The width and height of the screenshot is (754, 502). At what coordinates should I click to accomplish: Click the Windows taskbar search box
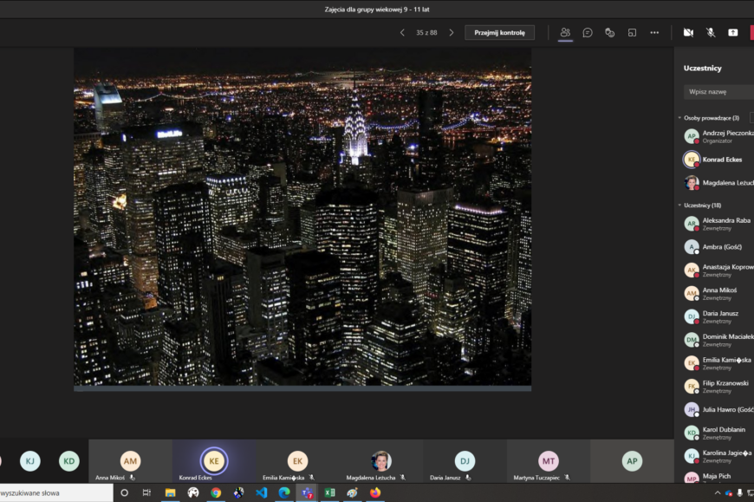(56, 492)
